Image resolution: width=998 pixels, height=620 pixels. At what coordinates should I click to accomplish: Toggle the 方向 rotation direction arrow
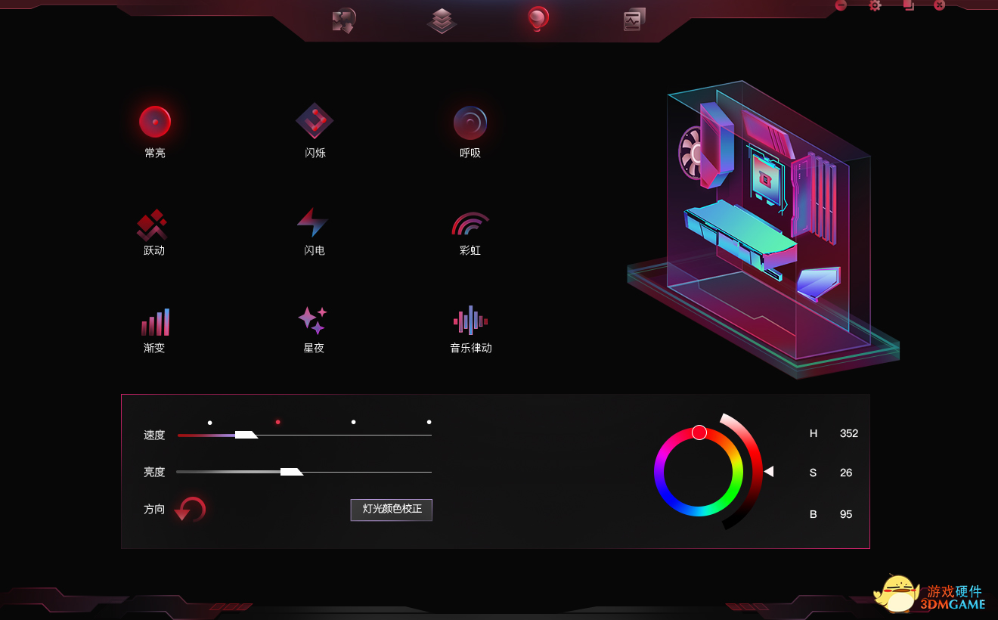point(190,510)
